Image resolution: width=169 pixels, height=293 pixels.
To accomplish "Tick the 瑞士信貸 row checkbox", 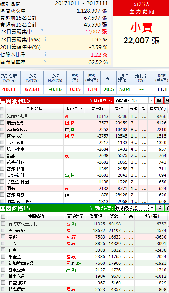I will (x=2, y=123).
